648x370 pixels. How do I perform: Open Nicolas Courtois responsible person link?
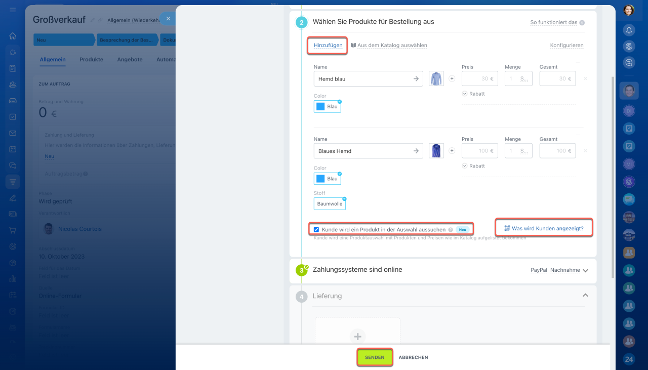point(80,229)
